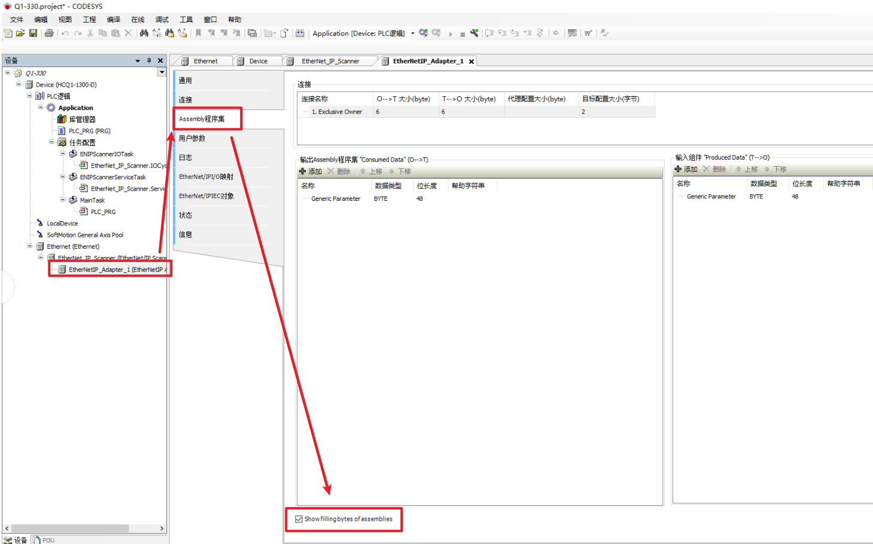Click the Print toolbar icon
Screen dimensions: 873x544
point(49,33)
